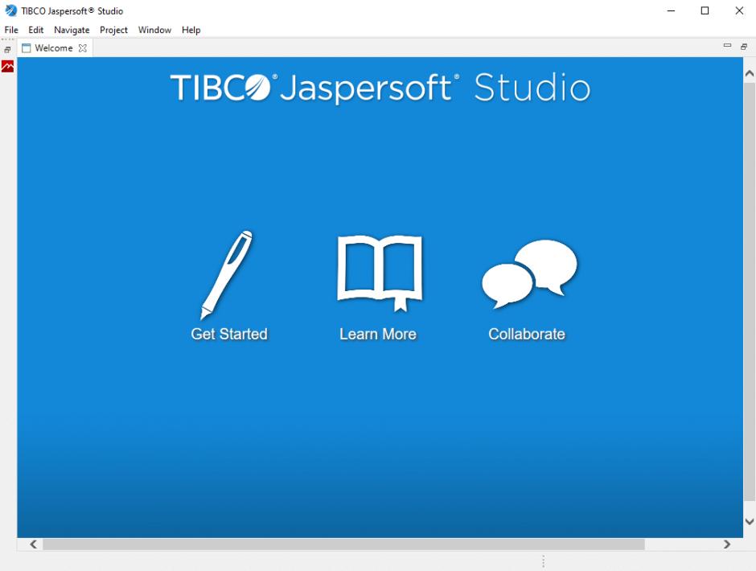Viewport: 756px width, 571px height.
Task: Open the Project menu
Action: coord(113,30)
